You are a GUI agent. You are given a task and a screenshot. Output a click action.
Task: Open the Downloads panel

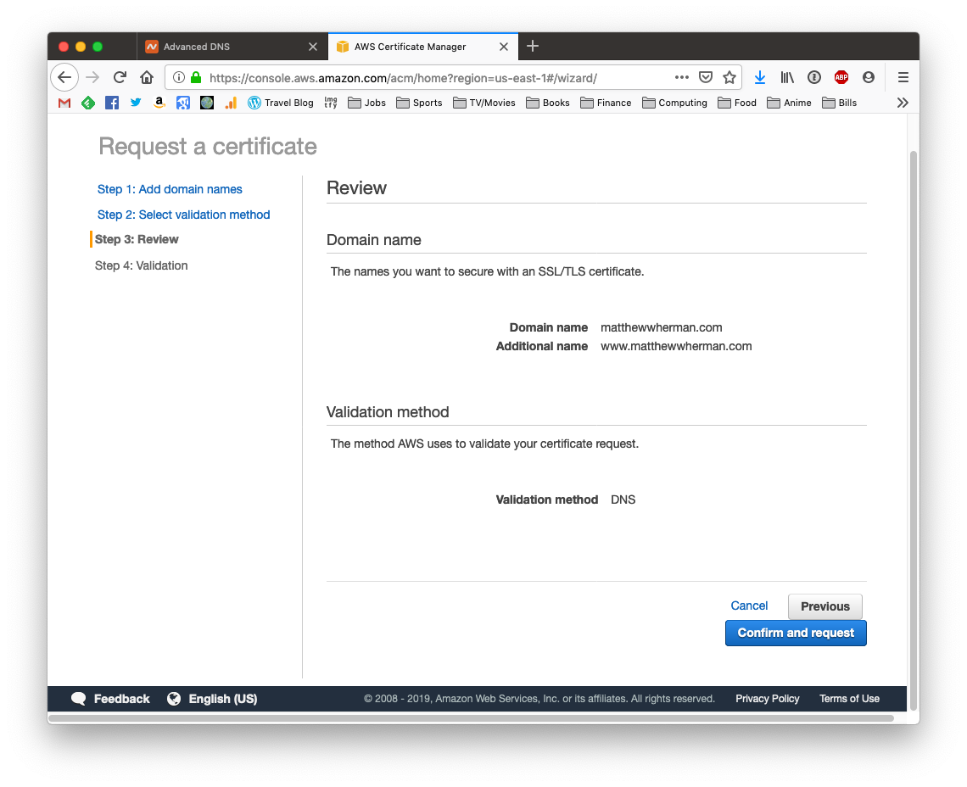(760, 77)
